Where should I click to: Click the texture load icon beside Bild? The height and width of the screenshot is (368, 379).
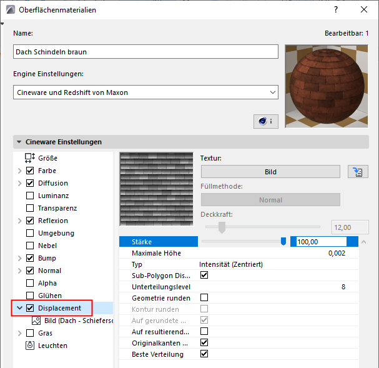click(x=358, y=172)
